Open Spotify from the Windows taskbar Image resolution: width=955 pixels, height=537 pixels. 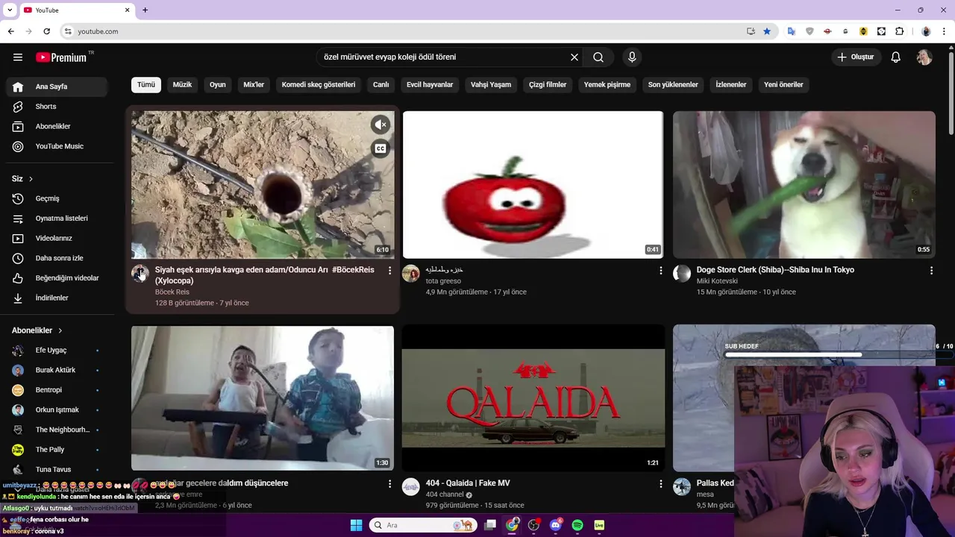point(577,525)
